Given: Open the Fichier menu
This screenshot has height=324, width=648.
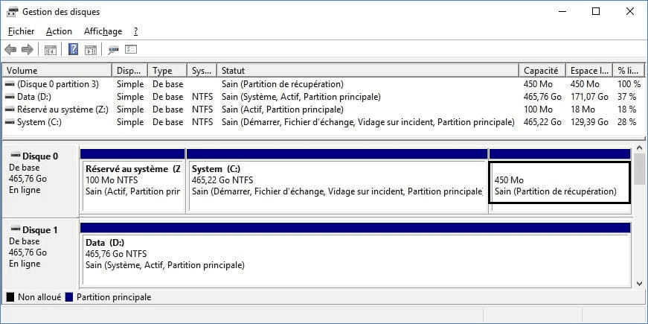Looking at the screenshot, I should click(21, 31).
